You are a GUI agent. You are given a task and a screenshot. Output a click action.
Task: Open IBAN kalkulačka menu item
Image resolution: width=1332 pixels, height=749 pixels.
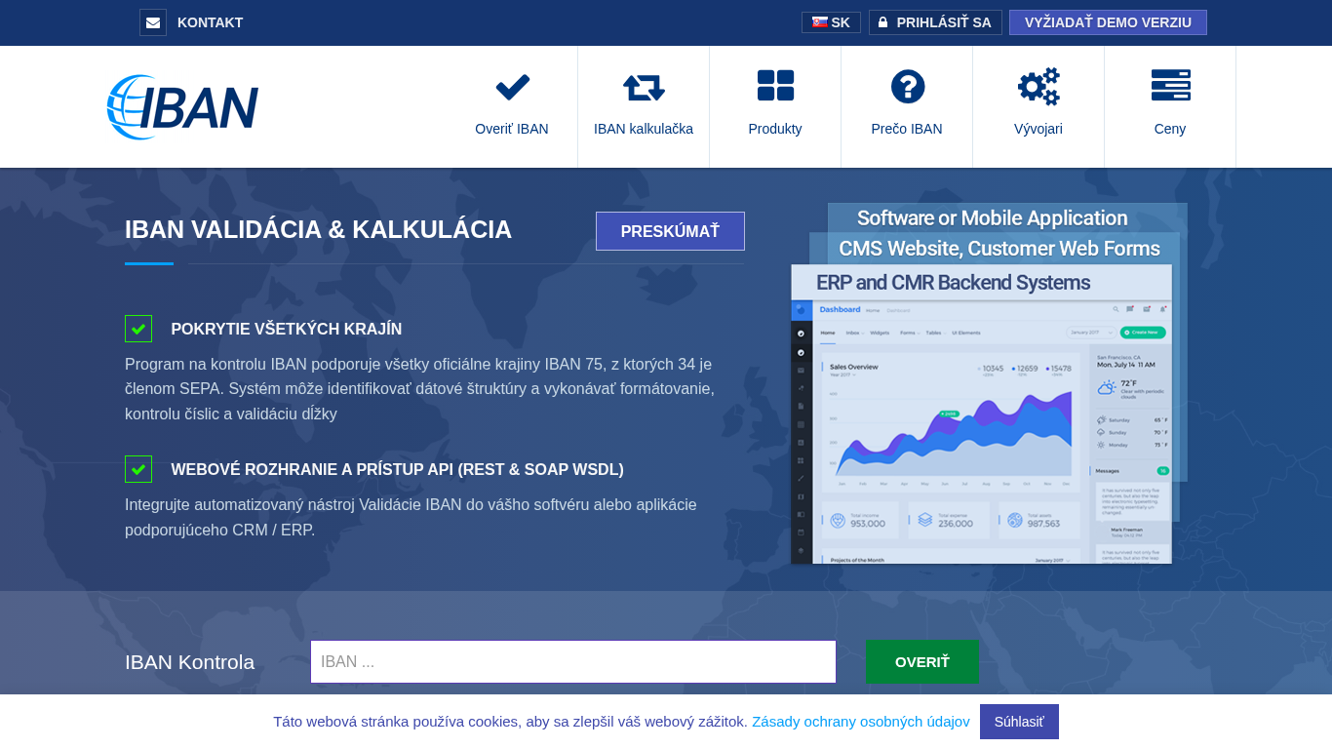(x=644, y=129)
